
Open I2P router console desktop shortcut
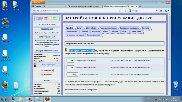coord(5,71)
